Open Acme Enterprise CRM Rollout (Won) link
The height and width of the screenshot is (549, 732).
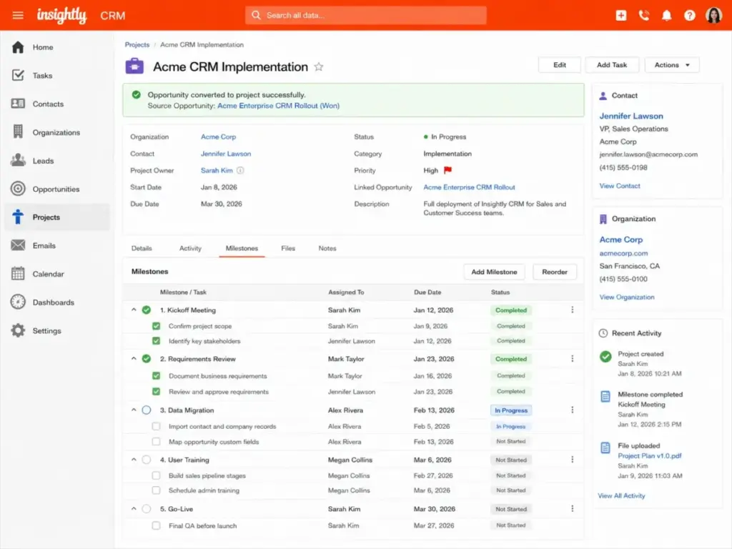tap(278, 106)
